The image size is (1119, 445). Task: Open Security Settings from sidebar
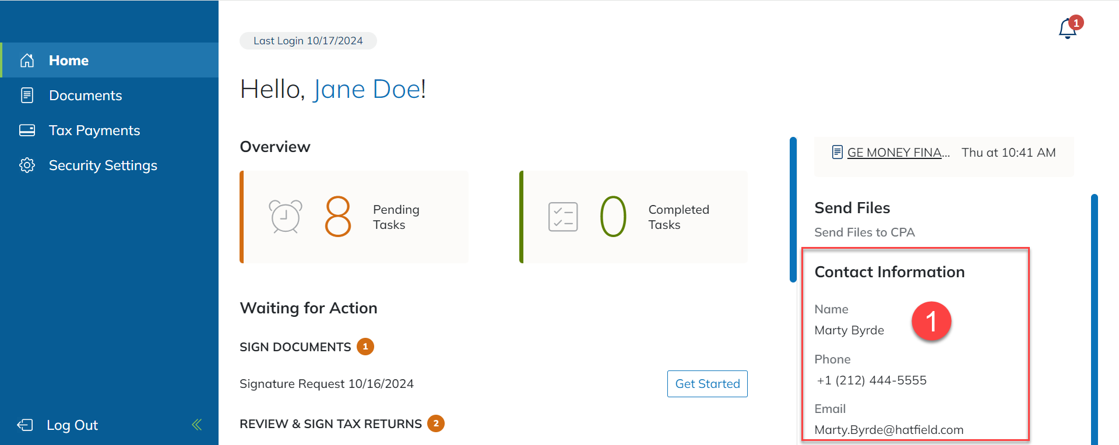(x=103, y=165)
